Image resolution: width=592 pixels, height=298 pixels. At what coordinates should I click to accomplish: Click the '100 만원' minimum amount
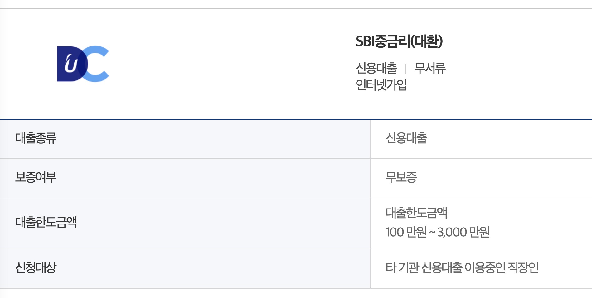[x=406, y=232]
